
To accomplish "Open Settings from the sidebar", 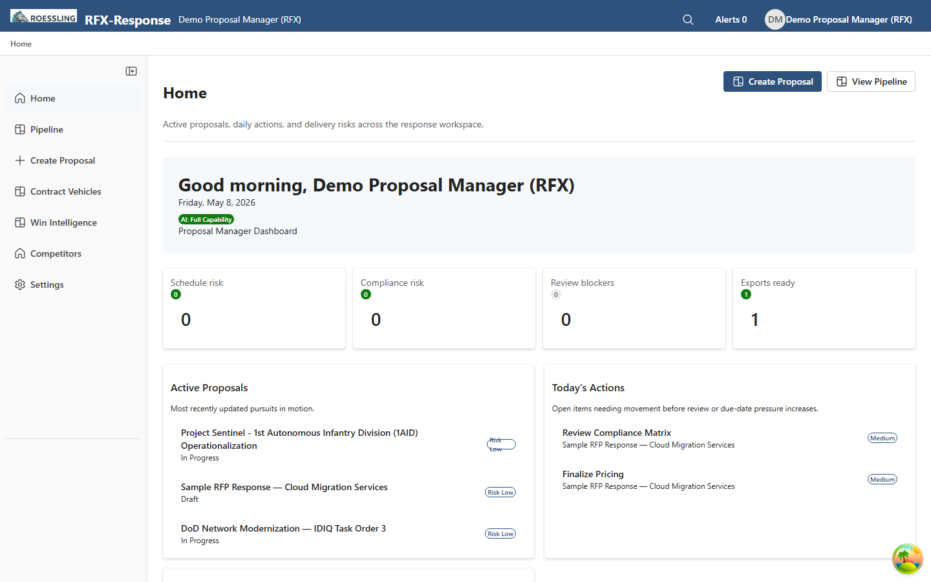I will click(73, 285).
